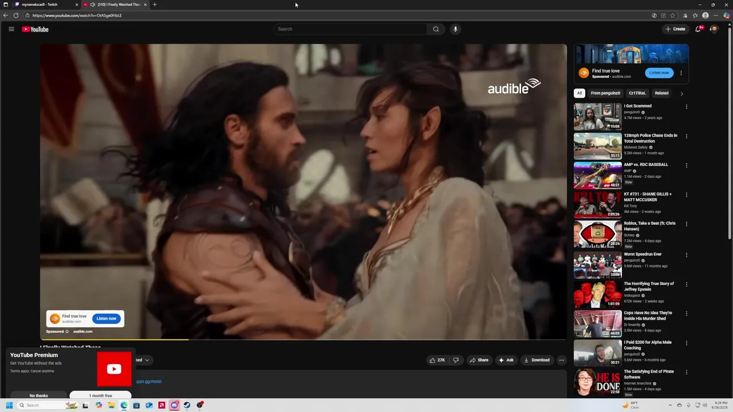Close the Twitch tab
Image resolution: width=733 pixels, height=412 pixels.
(x=77, y=5)
